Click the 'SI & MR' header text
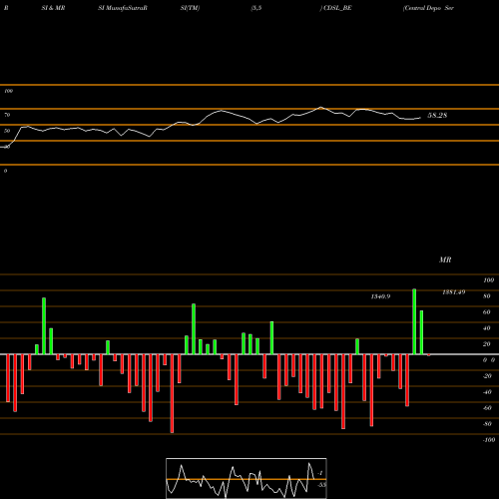 [x=53, y=8]
